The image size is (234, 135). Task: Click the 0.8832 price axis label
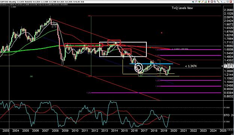pyautogui.click(x=228, y=96)
